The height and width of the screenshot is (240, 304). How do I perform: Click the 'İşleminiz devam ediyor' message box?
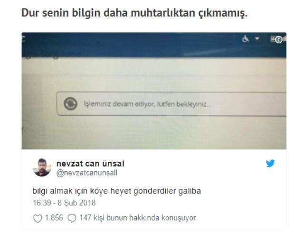pyautogui.click(x=171, y=104)
